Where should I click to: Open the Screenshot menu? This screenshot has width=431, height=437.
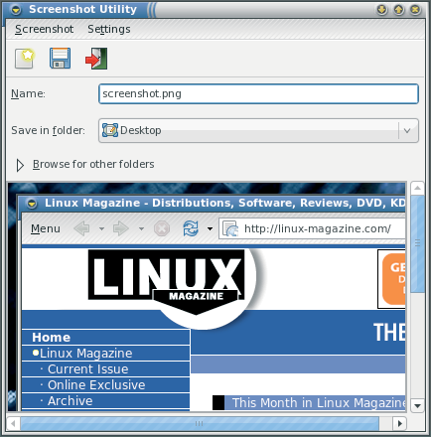click(x=44, y=29)
